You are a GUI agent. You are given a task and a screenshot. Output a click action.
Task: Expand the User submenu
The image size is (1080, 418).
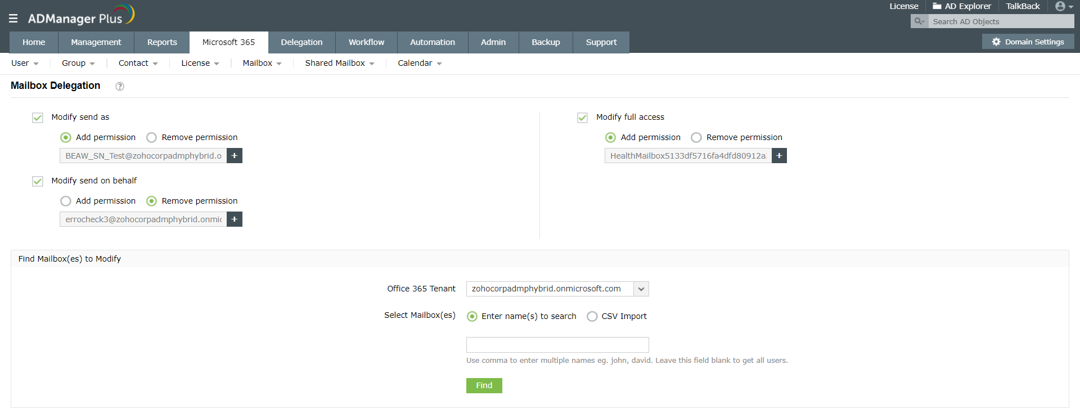[x=25, y=63]
